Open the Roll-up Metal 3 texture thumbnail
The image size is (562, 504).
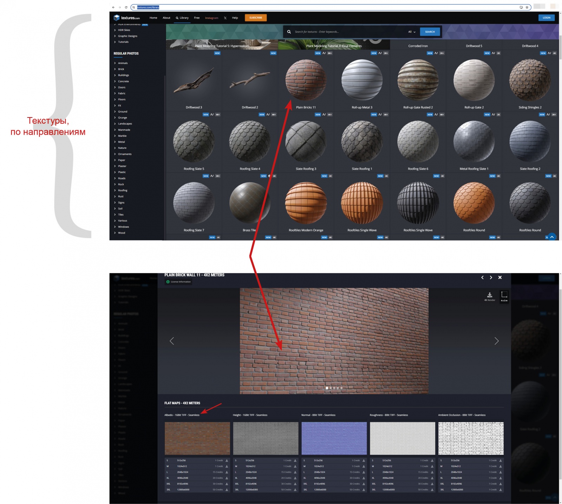[x=362, y=81]
